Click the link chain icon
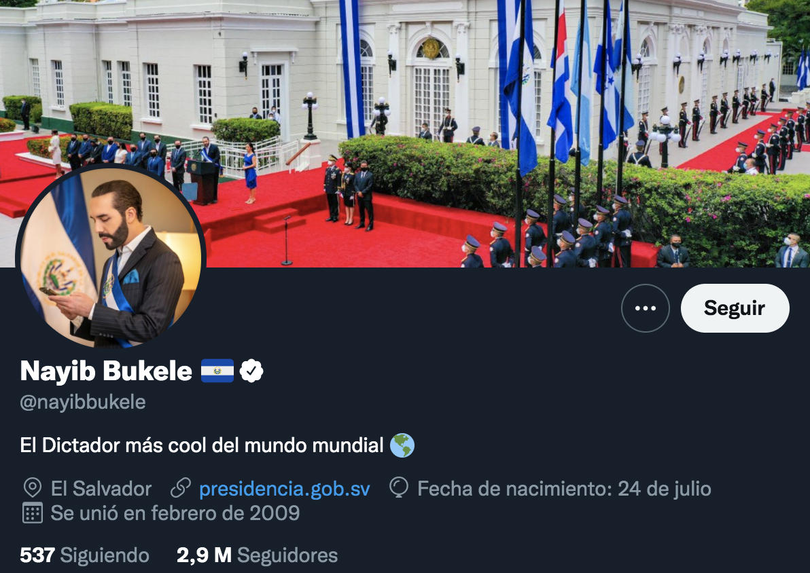 click(181, 488)
